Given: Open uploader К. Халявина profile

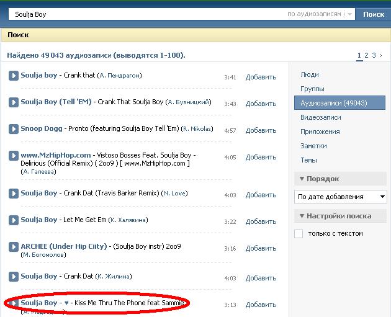Looking at the screenshot, I should point(128,220).
